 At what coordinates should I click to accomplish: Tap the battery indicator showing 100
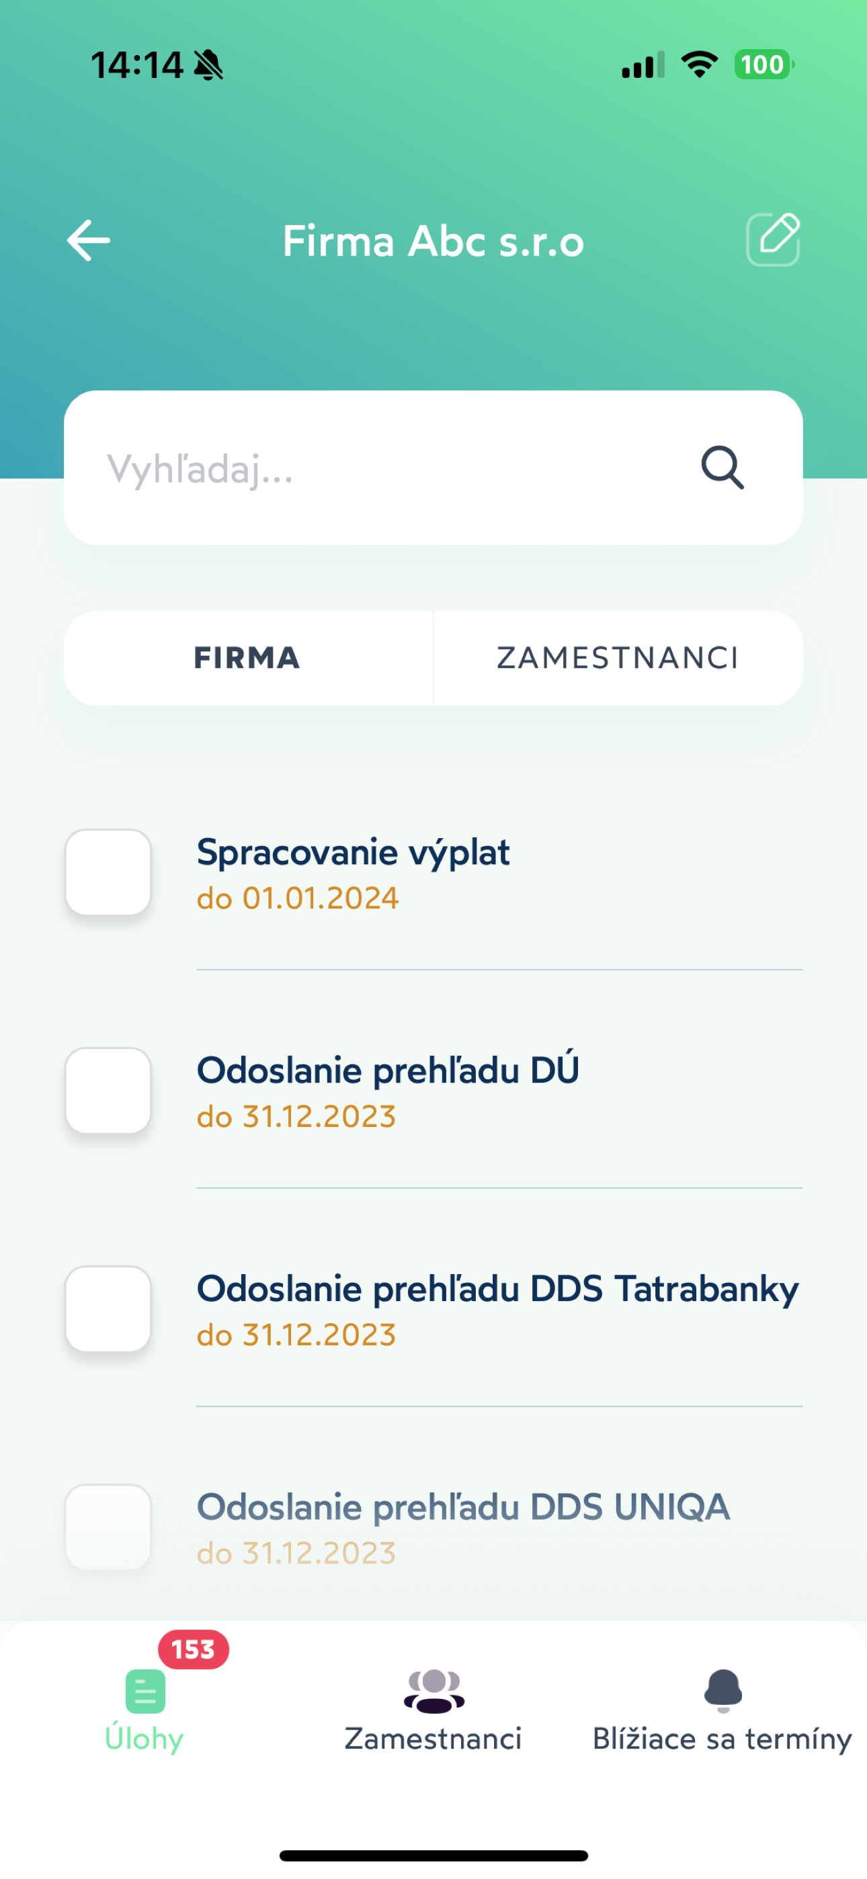point(763,65)
